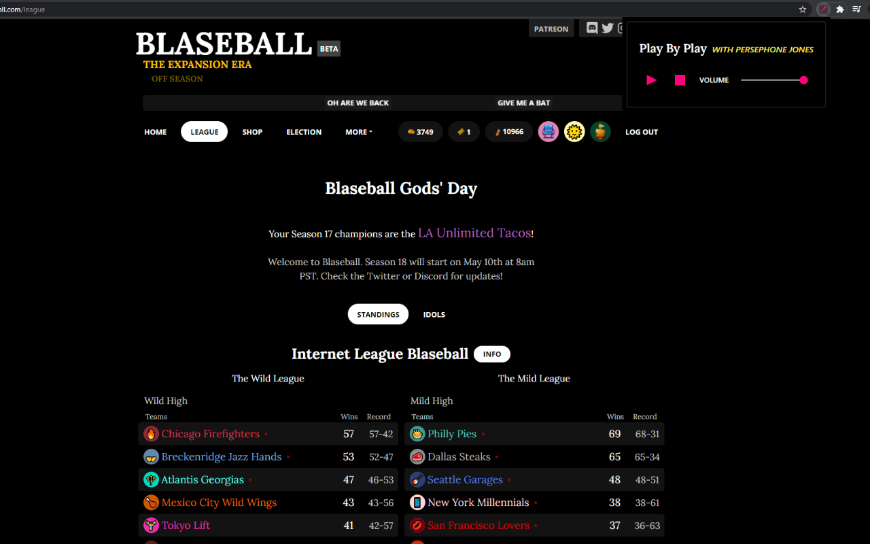
Task: Click the Philly Pies pie logo
Action: 417,434
